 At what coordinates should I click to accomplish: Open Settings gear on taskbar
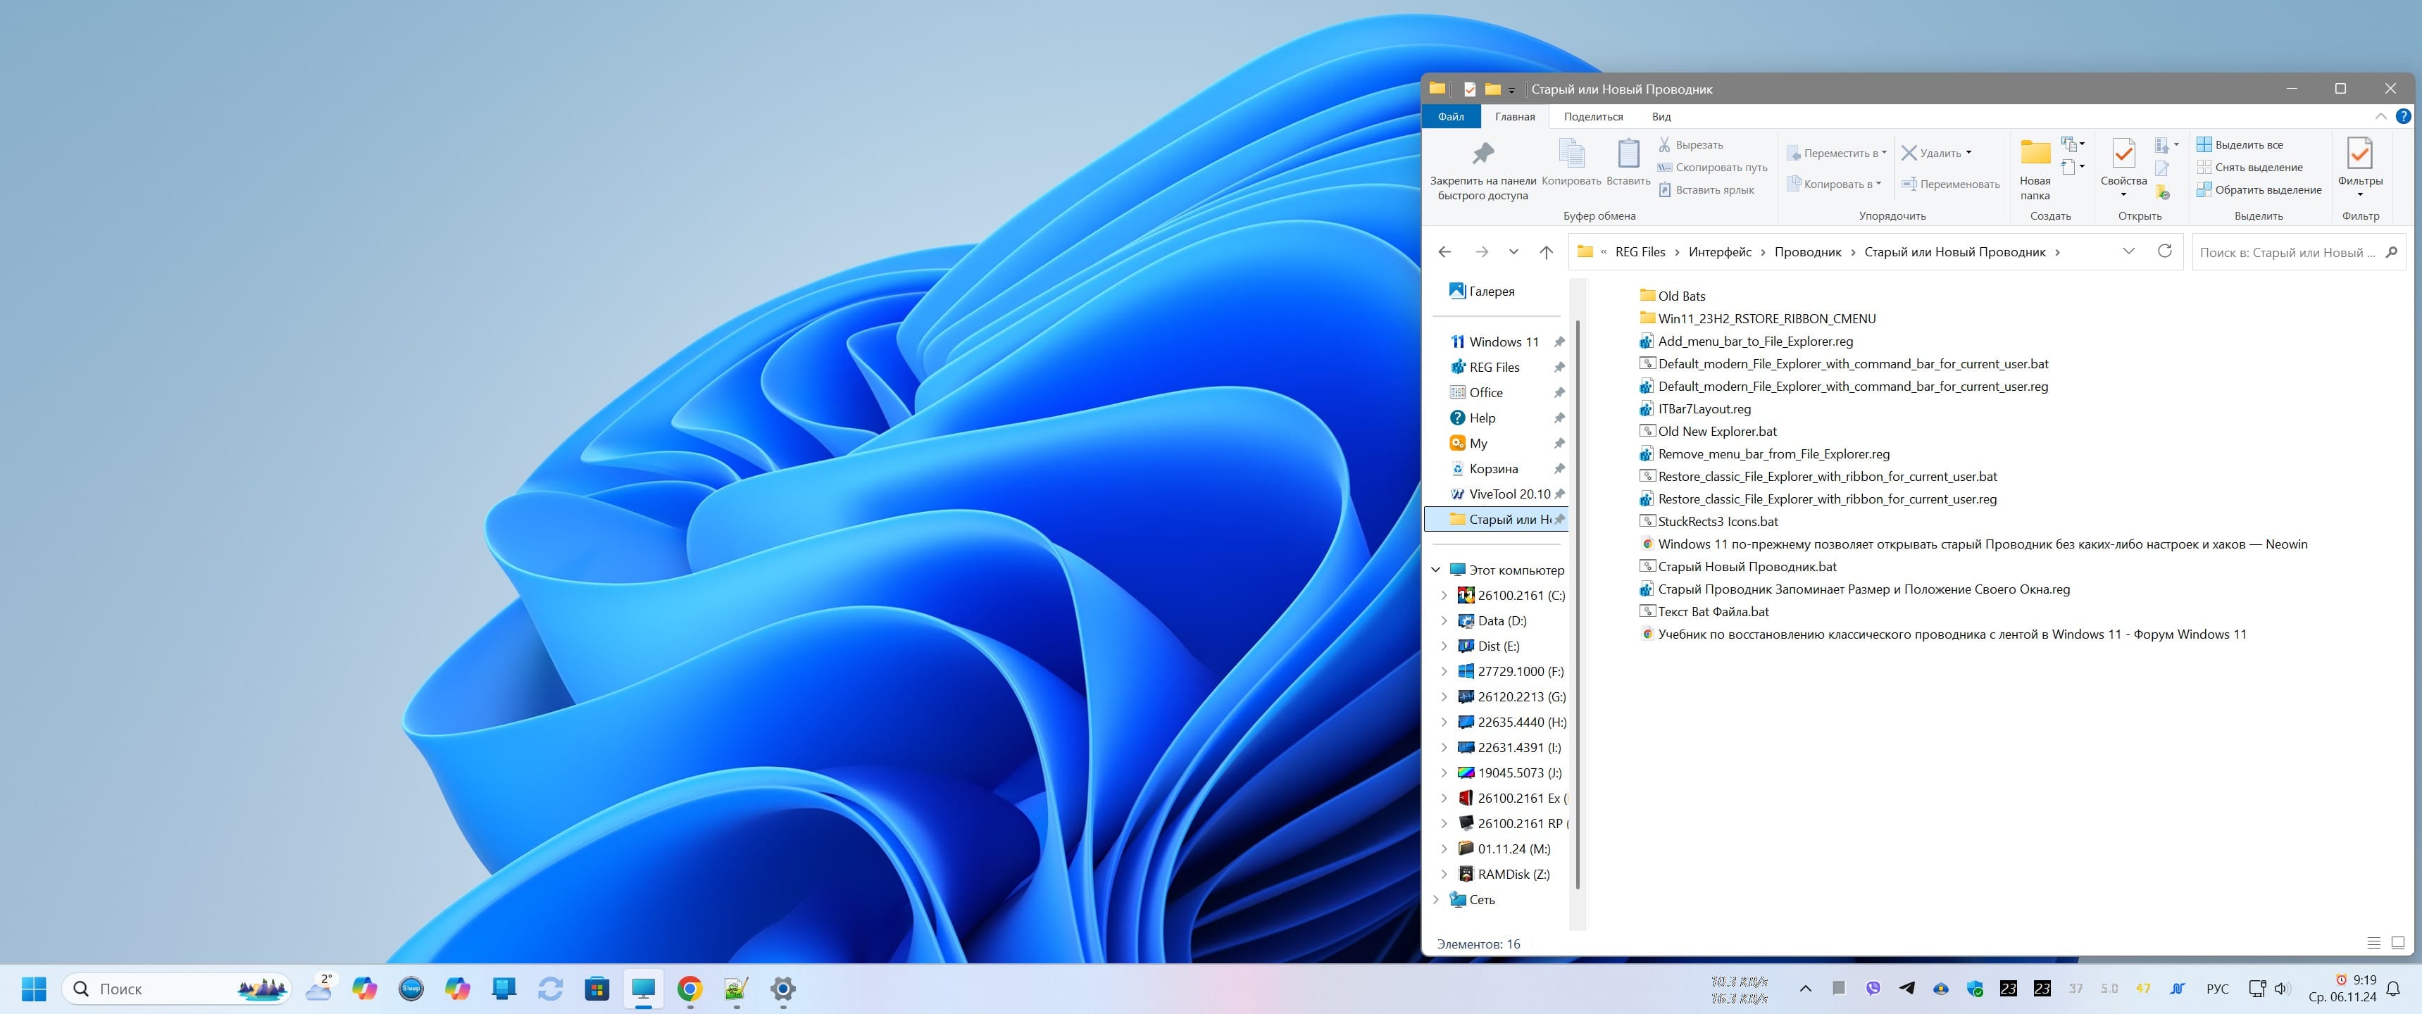tap(782, 989)
